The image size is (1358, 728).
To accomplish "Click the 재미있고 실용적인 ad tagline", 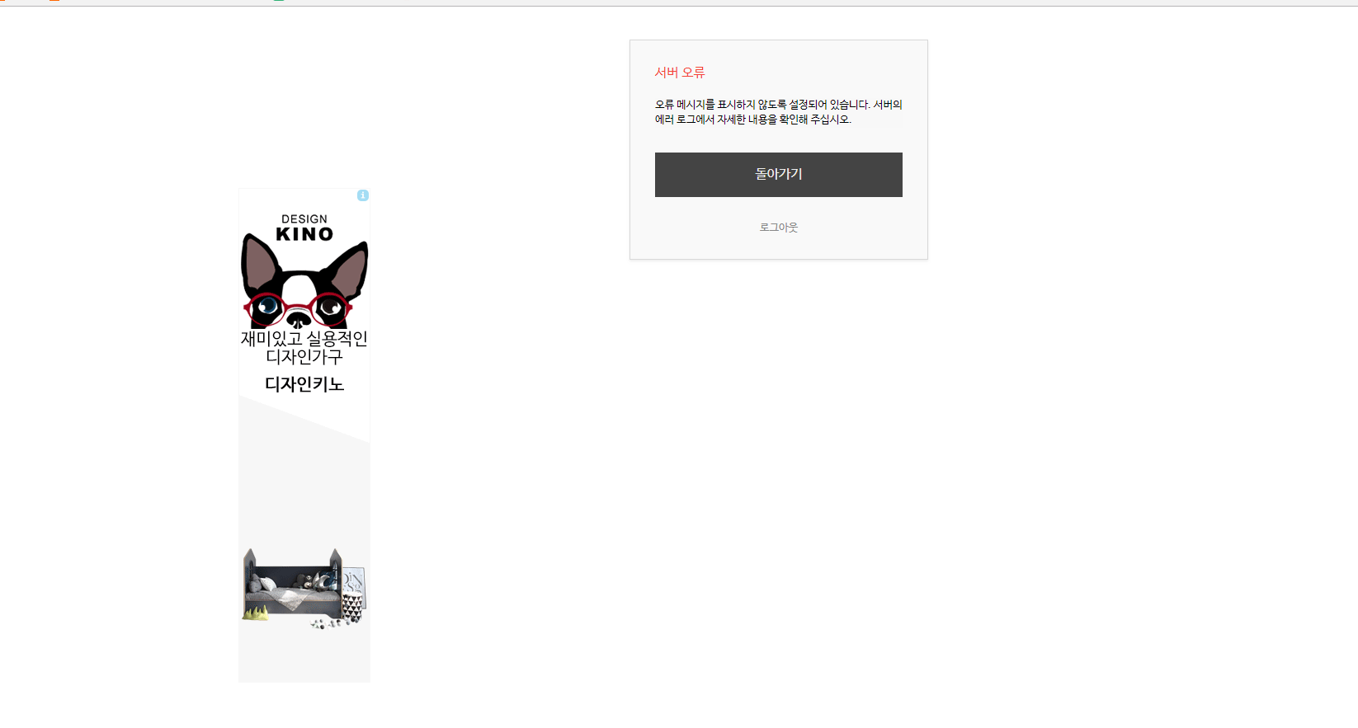I will click(x=304, y=338).
